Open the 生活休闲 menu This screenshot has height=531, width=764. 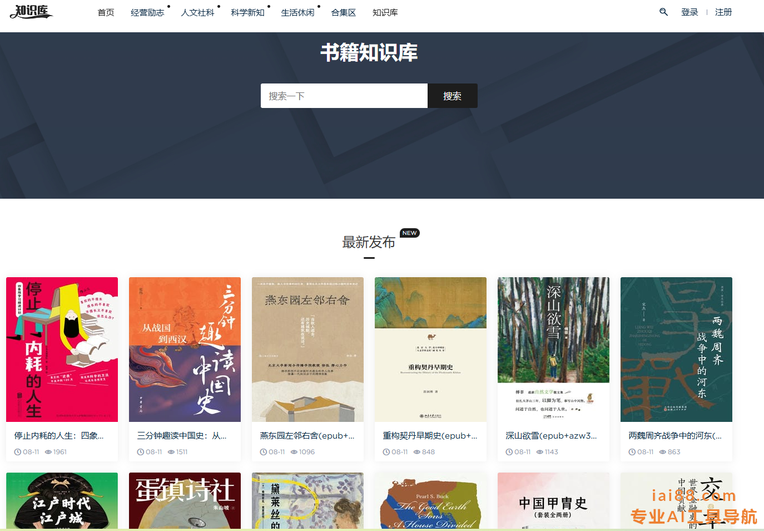pos(297,12)
